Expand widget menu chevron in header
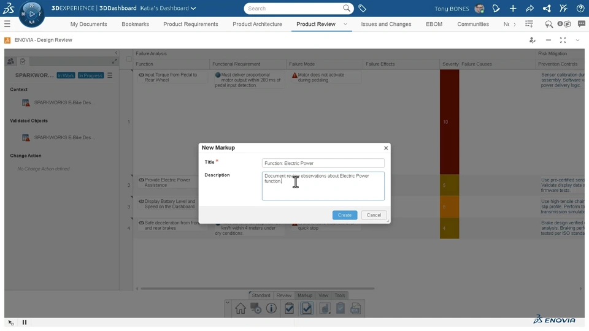Viewport: 589px width, 331px height. pos(578,40)
